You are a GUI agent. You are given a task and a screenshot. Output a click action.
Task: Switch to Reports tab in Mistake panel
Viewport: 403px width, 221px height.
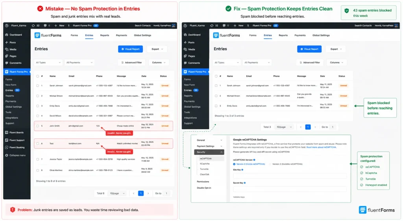pos(105,35)
